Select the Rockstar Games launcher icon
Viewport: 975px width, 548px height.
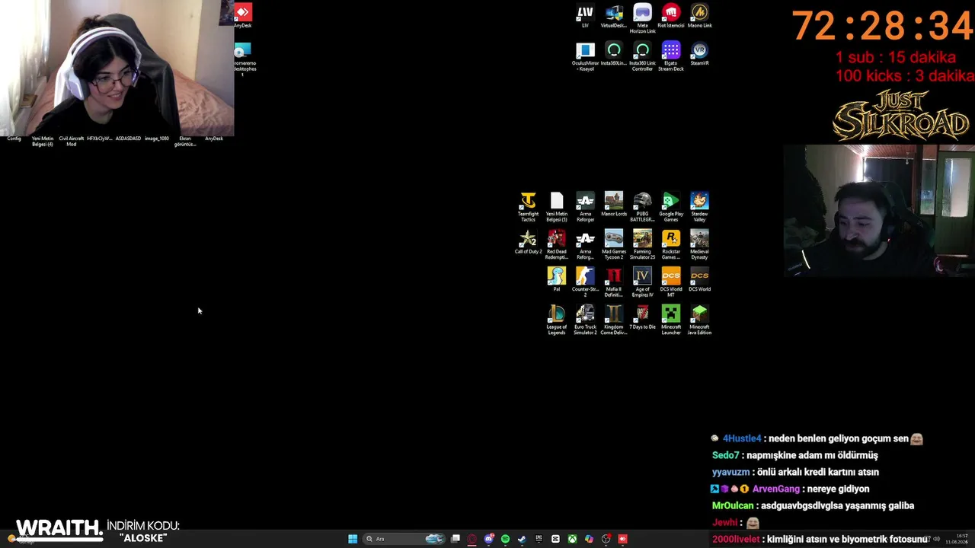(x=671, y=244)
